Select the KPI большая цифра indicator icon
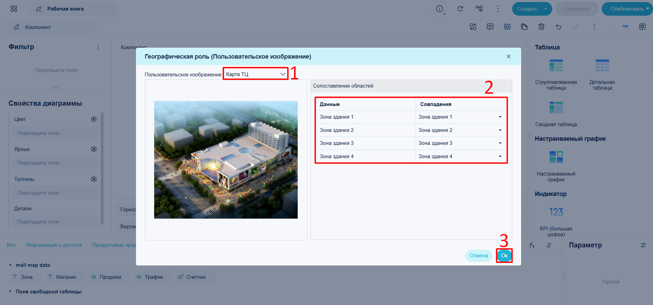Viewport: 653px width, 305px height. 556,212
